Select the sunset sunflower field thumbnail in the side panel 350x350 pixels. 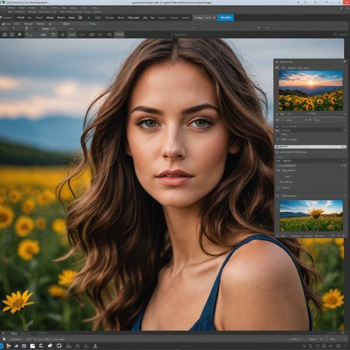click(x=311, y=90)
